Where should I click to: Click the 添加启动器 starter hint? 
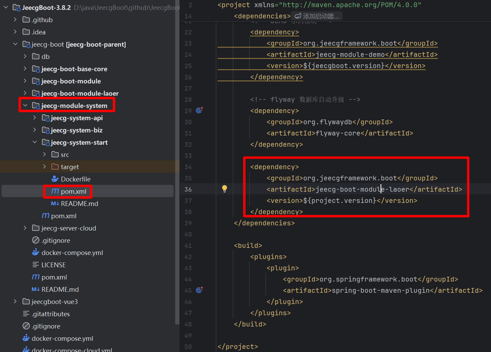(x=321, y=16)
